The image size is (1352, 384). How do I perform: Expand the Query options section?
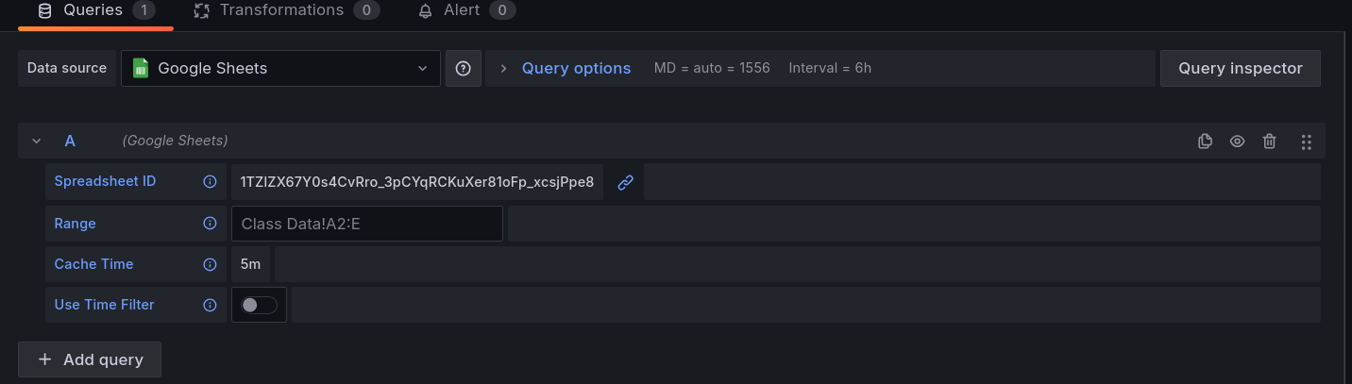tap(566, 69)
